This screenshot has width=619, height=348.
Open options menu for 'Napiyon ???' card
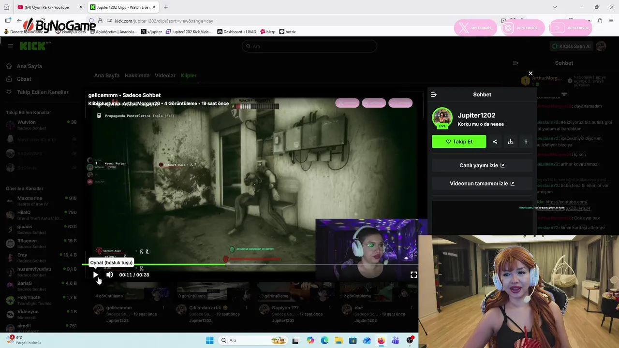(x=329, y=308)
